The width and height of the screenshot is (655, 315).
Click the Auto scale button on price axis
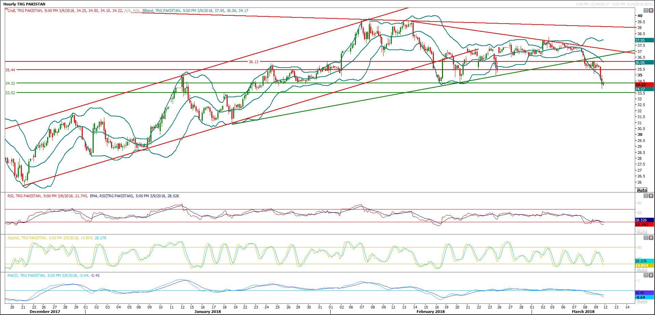[x=642, y=190]
